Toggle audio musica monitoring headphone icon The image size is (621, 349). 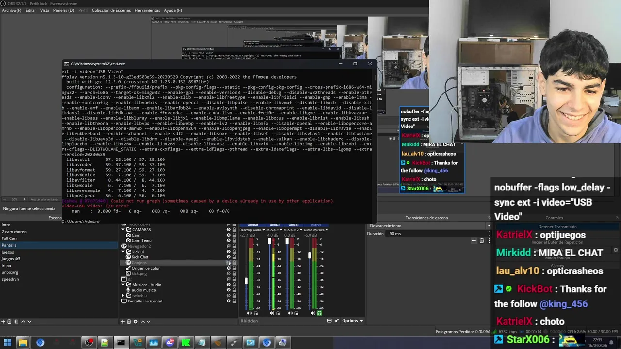319,313
